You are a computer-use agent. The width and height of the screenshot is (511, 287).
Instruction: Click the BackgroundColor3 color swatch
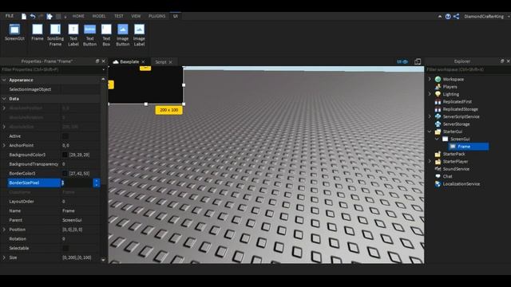pyautogui.click(x=65, y=155)
